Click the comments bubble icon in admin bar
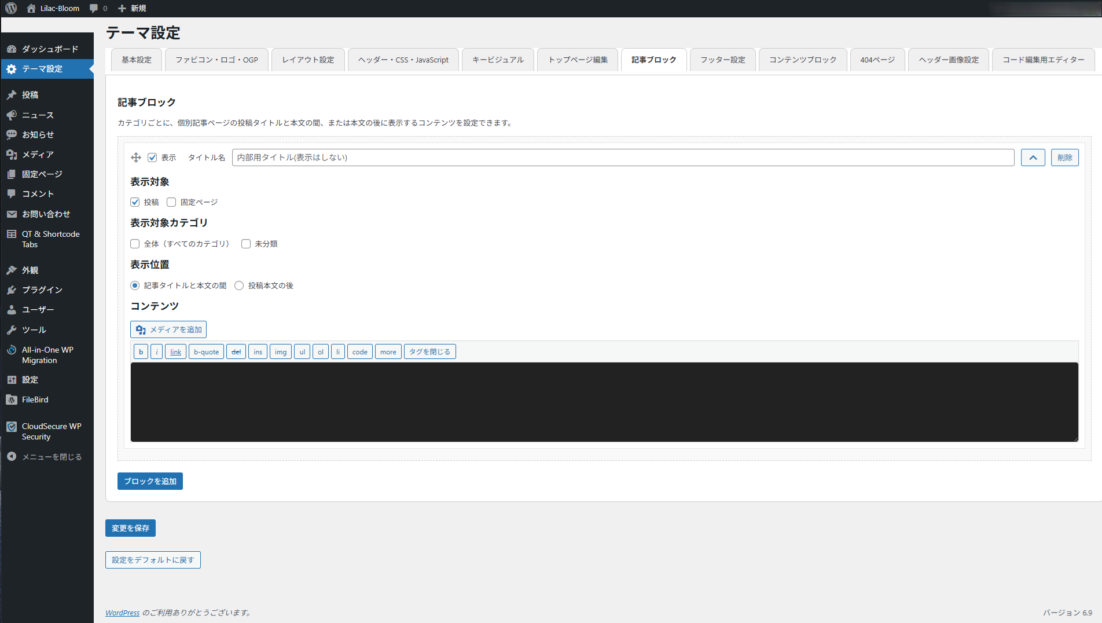The width and height of the screenshot is (1102, 623). tap(94, 8)
